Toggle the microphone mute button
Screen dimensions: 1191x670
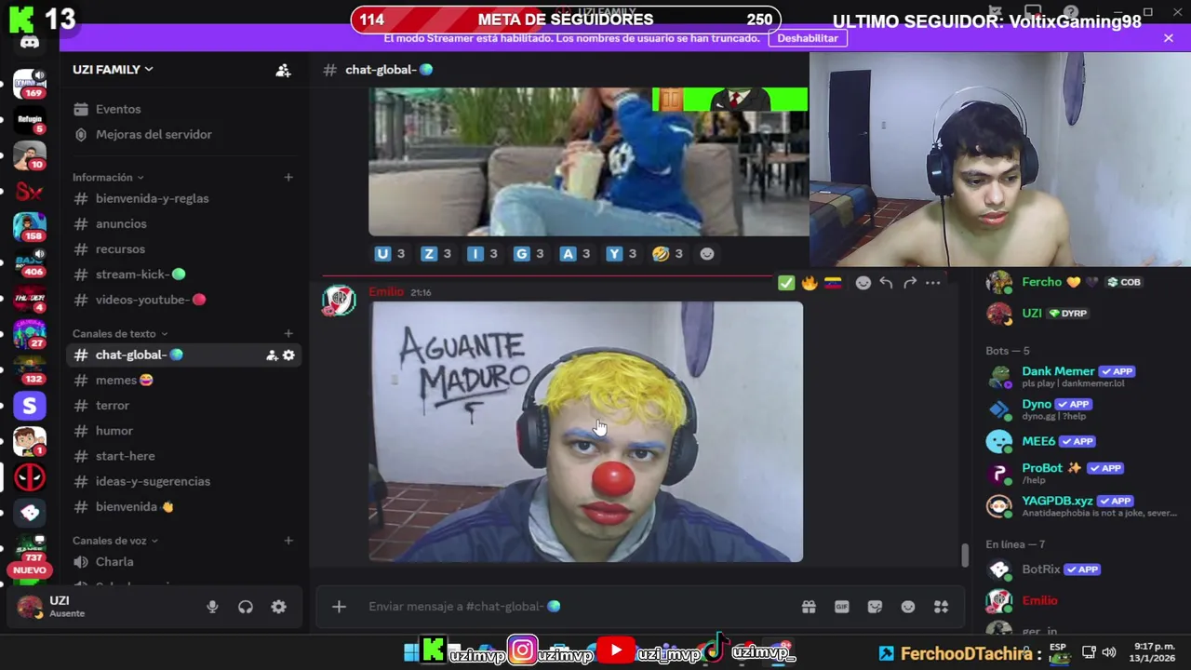pos(212,607)
